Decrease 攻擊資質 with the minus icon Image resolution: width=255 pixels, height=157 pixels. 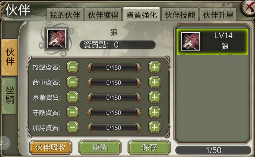click(72, 67)
